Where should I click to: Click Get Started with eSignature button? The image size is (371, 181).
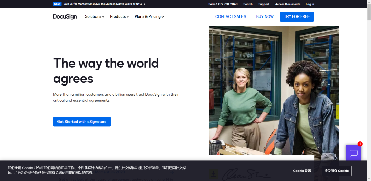click(82, 122)
